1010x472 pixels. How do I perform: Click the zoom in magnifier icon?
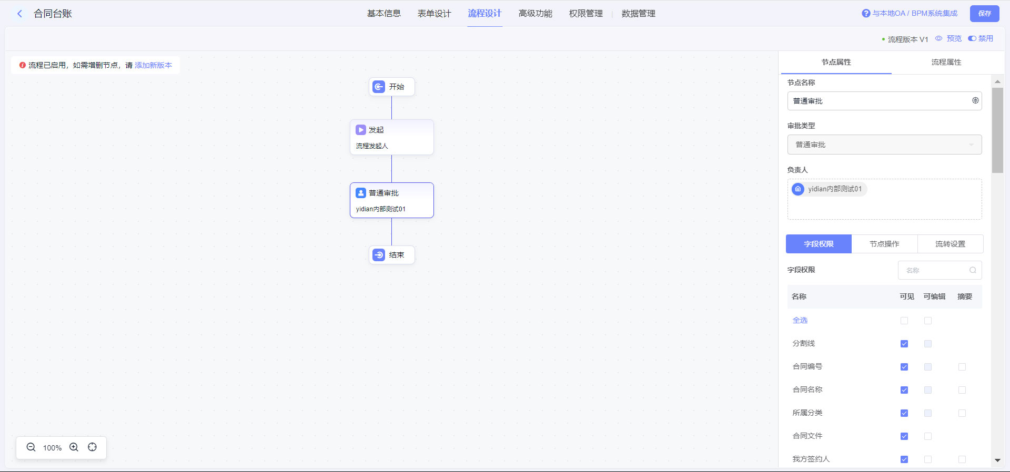pos(74,447)
